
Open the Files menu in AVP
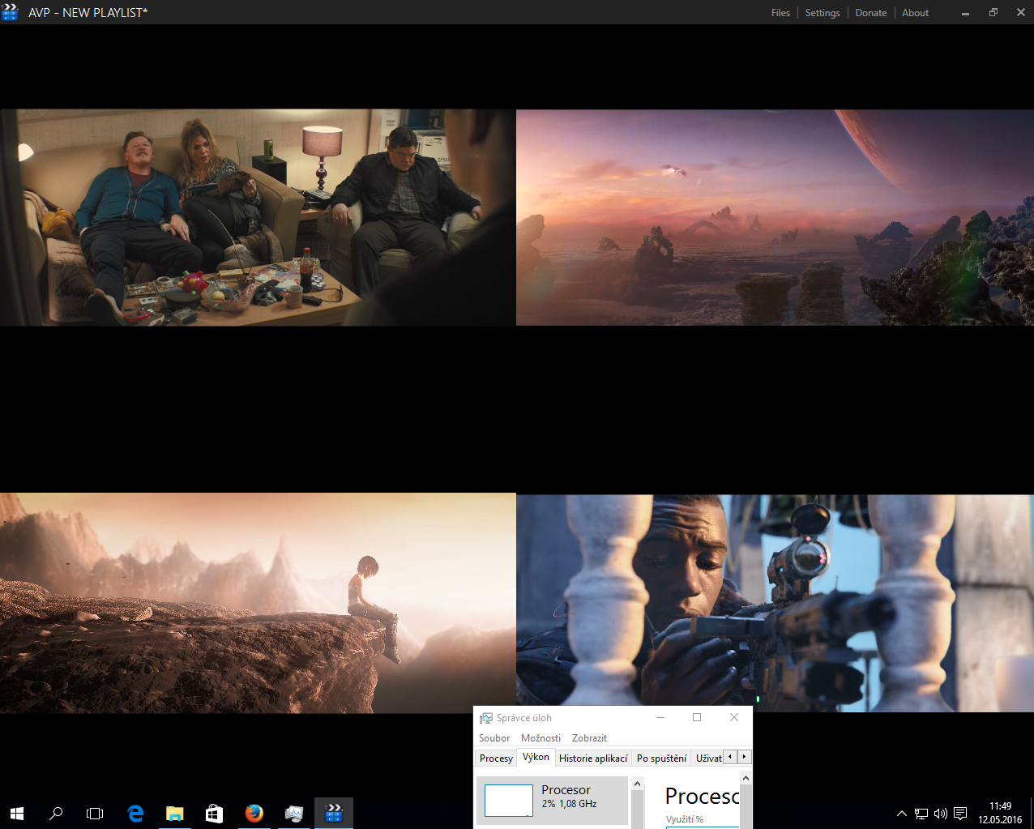[780, 13]
